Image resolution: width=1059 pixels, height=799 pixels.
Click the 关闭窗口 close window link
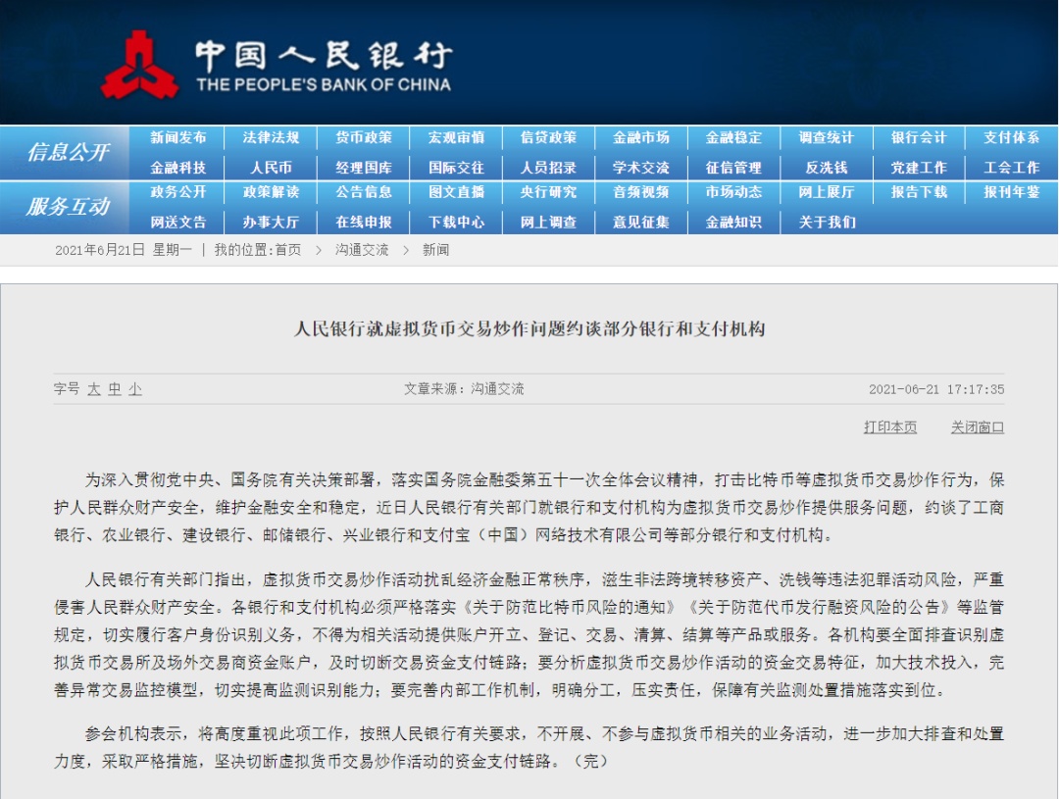[x=977, y=427]
